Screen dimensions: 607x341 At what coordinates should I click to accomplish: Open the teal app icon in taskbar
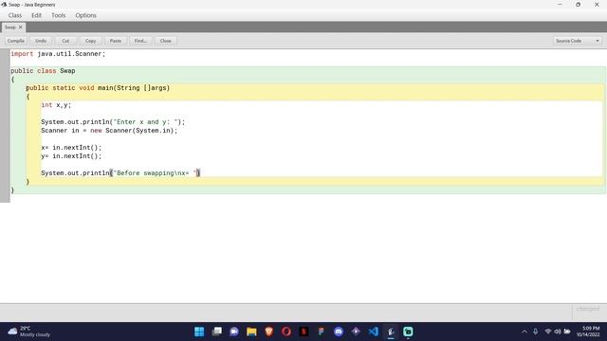click(x=408, y=332)
